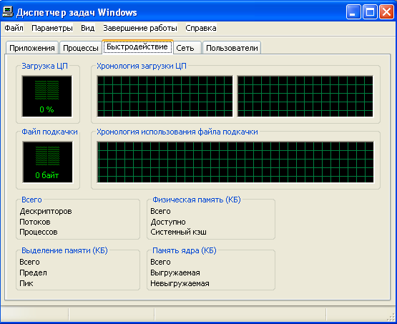This screenshot has height=324, width=397.
Task: Open the Файл menu
Action: (14, 28)
